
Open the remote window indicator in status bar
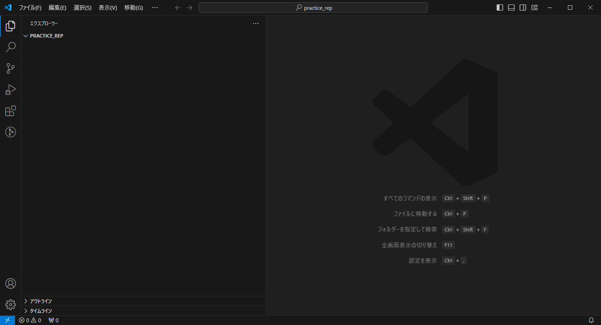pos(8,320)
